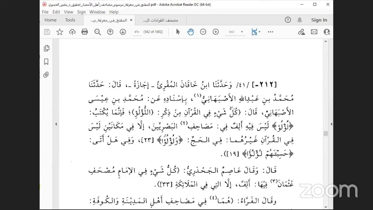Viewport: 373px width, 210px height.
Task: Send file by email envelope icon
Action: coord(314,32)
